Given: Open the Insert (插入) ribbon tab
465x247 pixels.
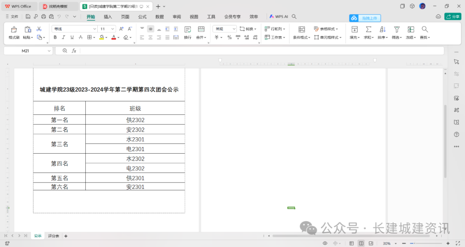Looking at the screenshot, I should (x=108, y=17).
